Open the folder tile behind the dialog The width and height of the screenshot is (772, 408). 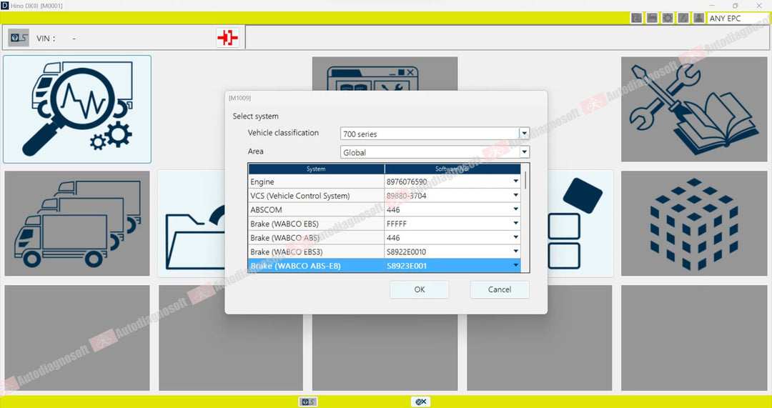pos(191,224)
